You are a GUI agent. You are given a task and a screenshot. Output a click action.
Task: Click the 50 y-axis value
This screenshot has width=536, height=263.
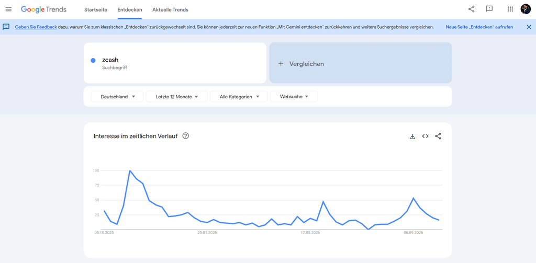click(96, 200)
